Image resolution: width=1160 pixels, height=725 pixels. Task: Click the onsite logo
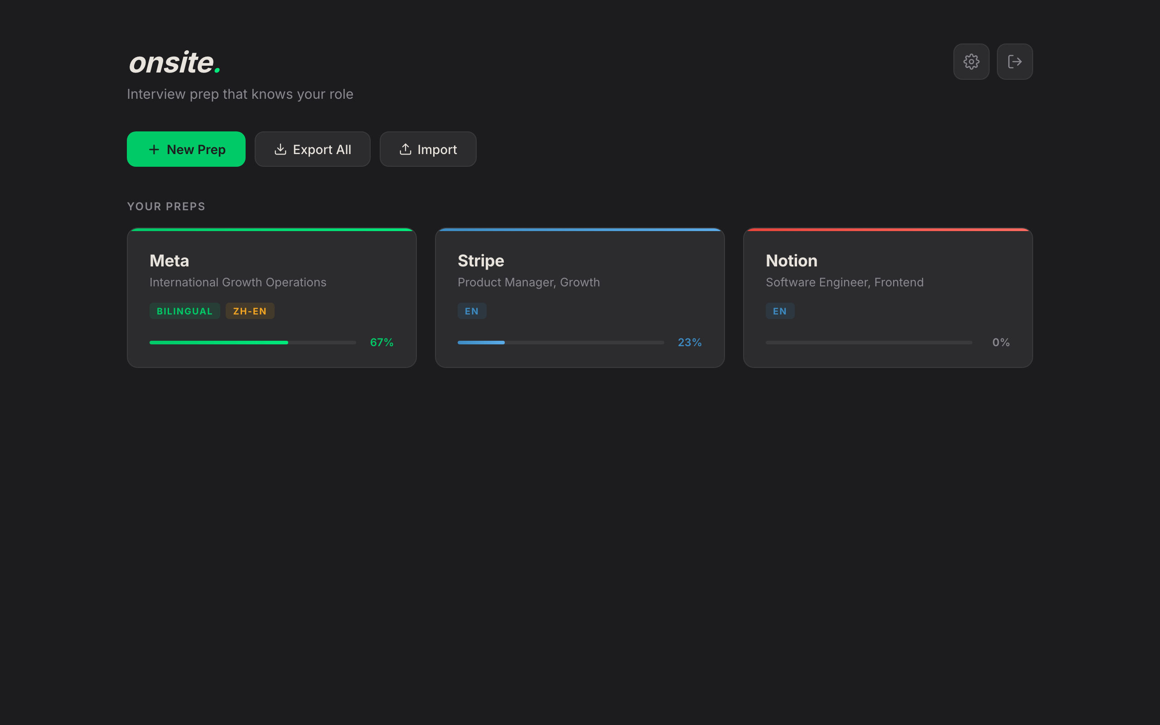[175, 63]
